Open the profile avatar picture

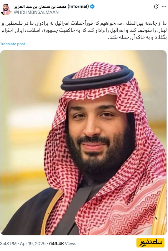coord(6,9)
